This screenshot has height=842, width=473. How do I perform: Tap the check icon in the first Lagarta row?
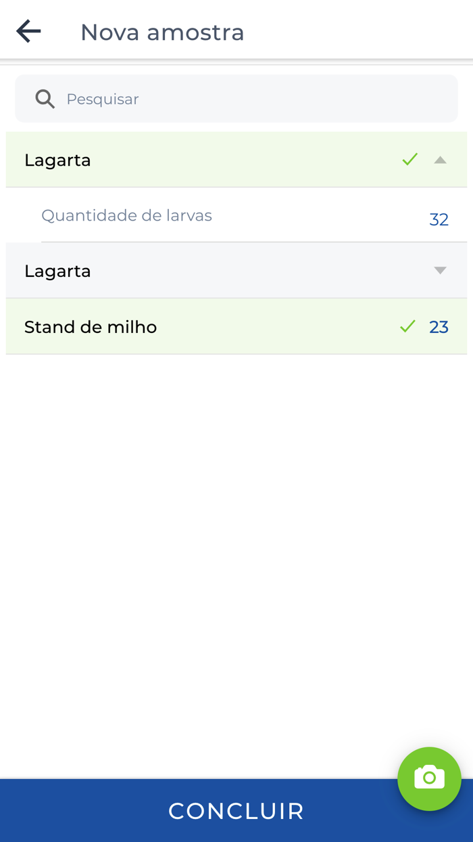[x=409, y=159]
